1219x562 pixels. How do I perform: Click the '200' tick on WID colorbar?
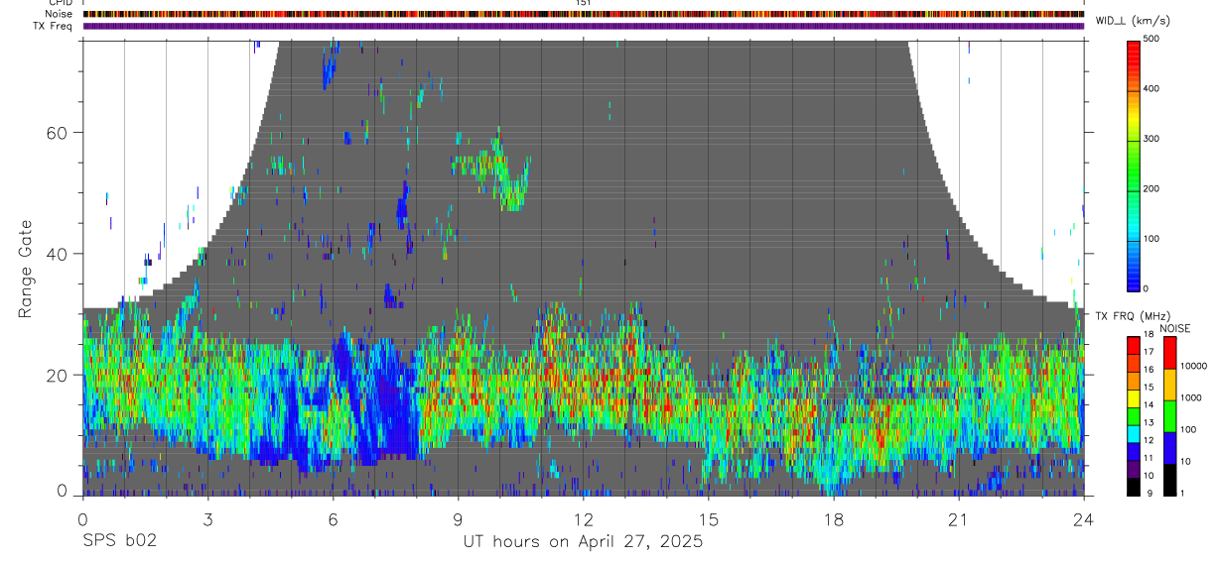[1151, 189]
